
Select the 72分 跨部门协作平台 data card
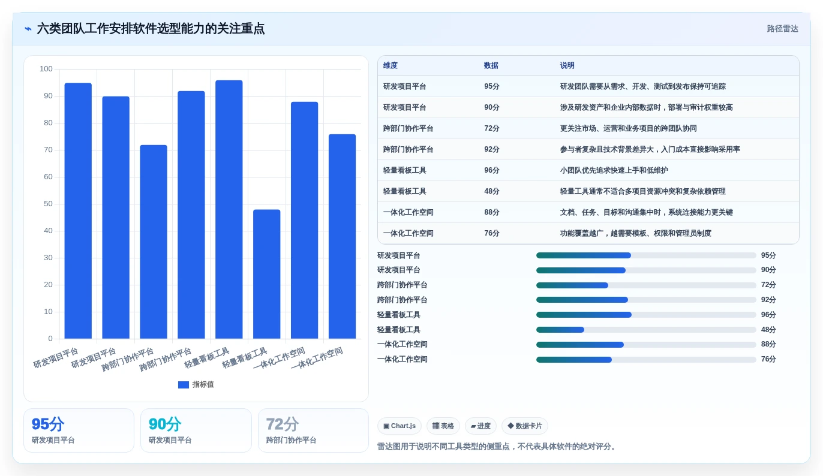(x=313, y=430)
